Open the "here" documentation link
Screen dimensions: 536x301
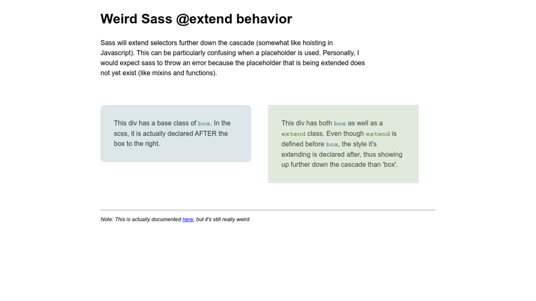tap(188, 220)
